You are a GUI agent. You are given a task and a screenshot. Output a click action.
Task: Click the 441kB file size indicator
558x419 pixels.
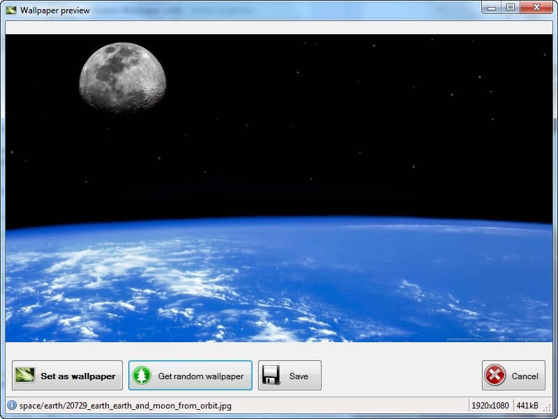(527, 406)
